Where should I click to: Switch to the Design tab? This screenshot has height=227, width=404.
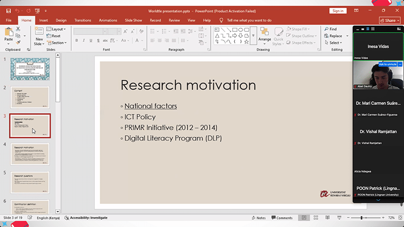(61, 20)
